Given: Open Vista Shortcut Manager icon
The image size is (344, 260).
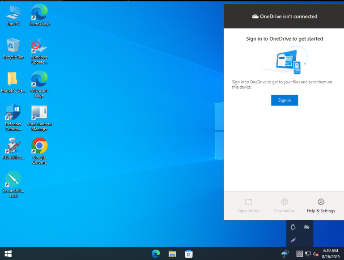Looking at the screenshot, I should pos(39,119).
